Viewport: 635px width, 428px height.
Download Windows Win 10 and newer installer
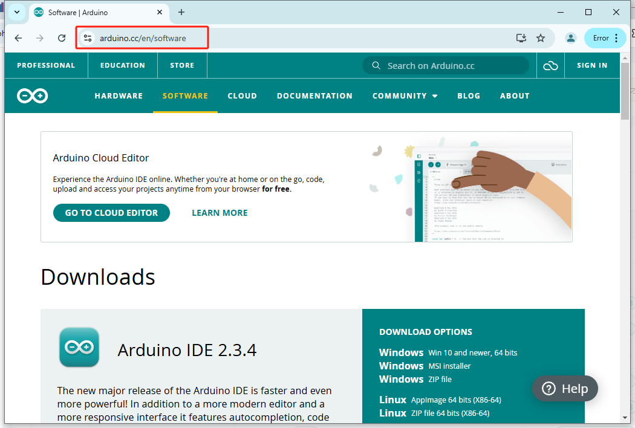coord(448,352)
